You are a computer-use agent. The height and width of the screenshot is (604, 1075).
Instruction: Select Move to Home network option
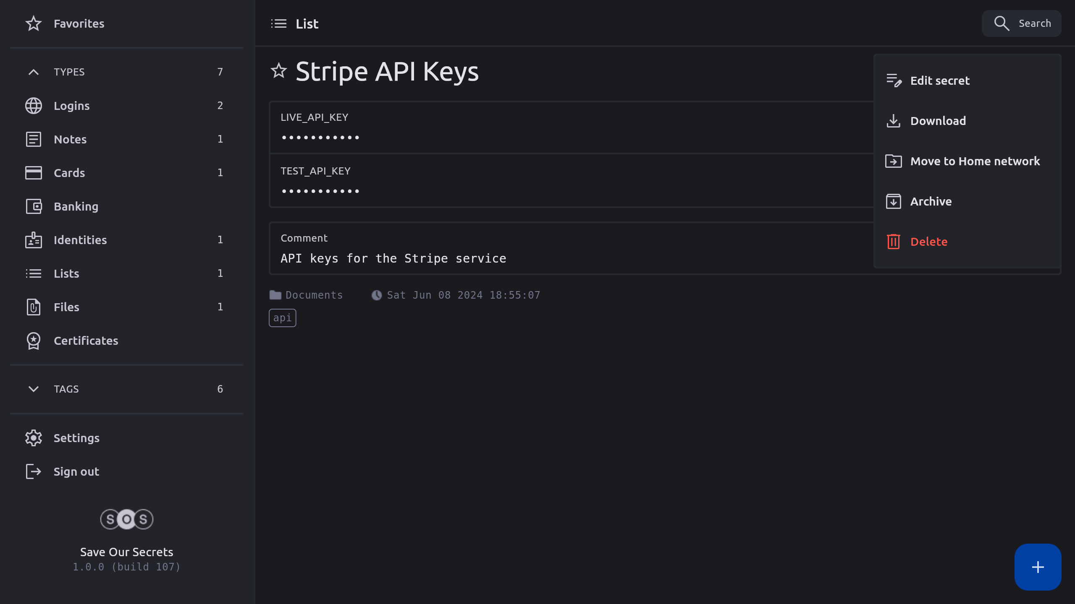[974, 161]
